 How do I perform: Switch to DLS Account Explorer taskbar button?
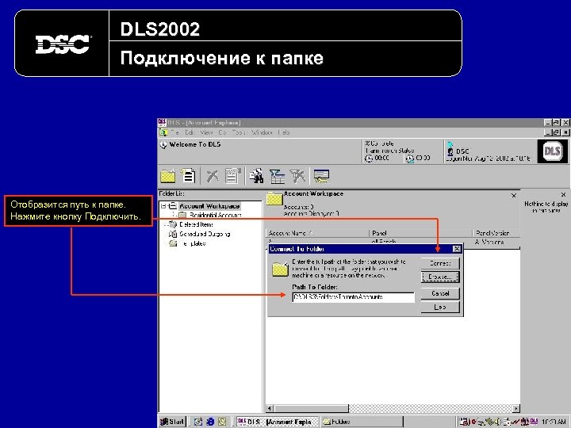[278, 422]
